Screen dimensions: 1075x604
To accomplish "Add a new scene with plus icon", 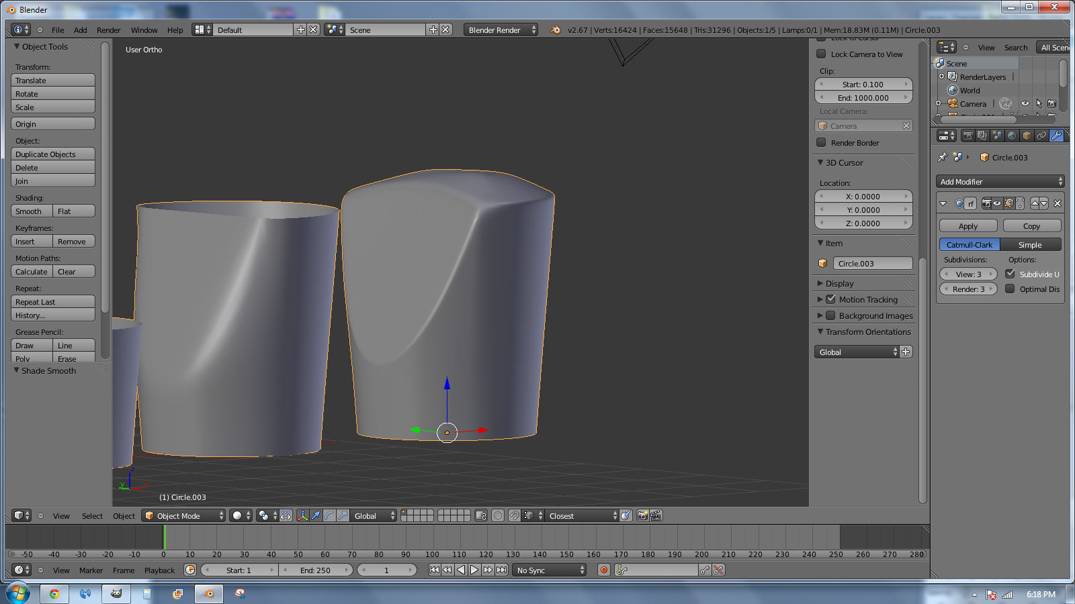I will [x=433, y=30].
